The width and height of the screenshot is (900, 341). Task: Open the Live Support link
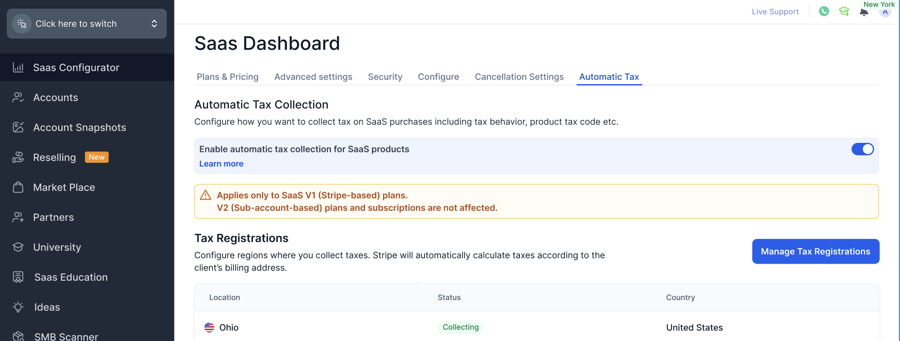click(x=775, y=12)
